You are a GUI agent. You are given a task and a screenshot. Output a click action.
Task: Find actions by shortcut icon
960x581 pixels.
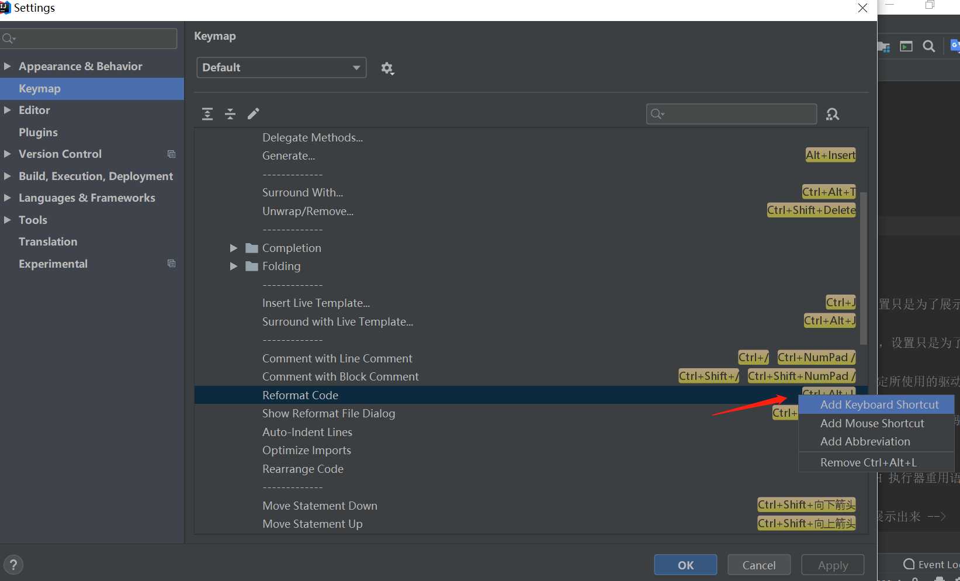coord(833,114)
